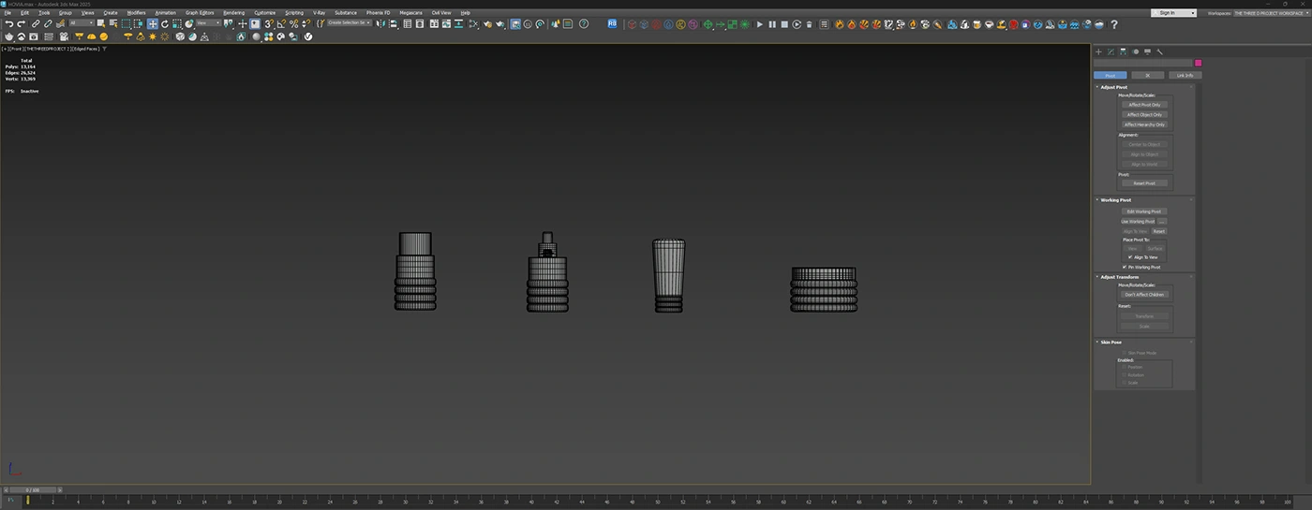The width and height of the screenshot is (1312, 510).
Task: Activate the Rotate tool icon
Action: (x=164, y=23)
